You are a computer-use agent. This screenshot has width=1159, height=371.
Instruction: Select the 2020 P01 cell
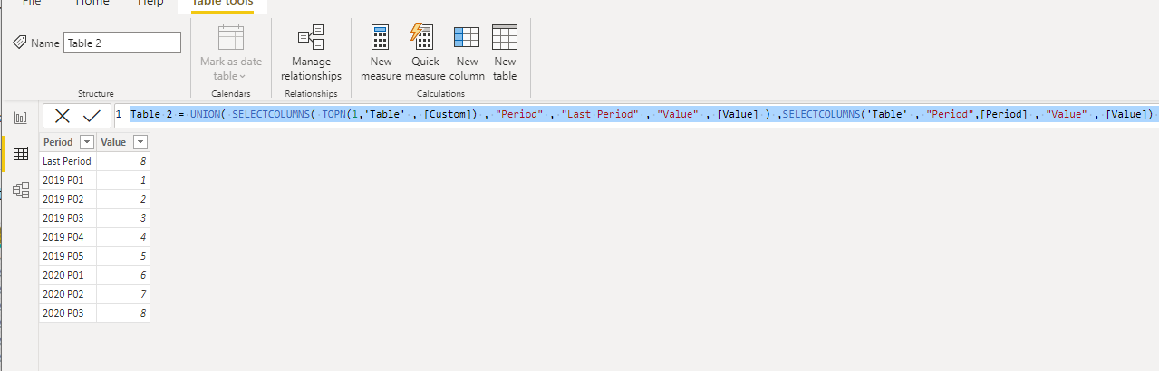[x=68, y=275]
